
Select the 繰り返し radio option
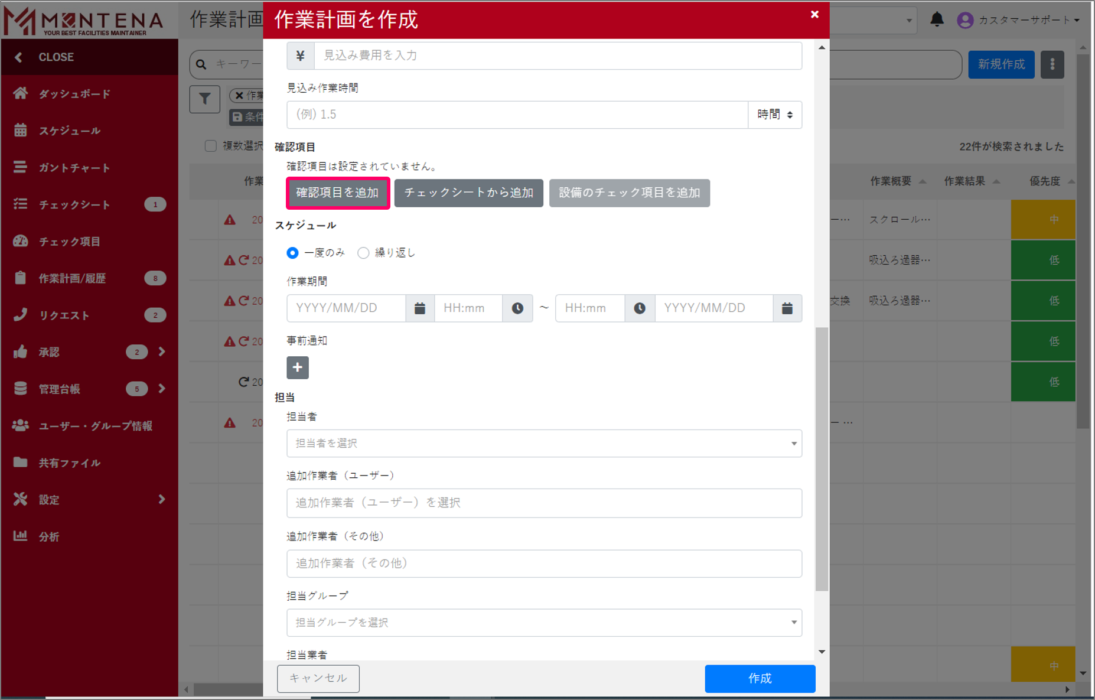coord(364,253)
